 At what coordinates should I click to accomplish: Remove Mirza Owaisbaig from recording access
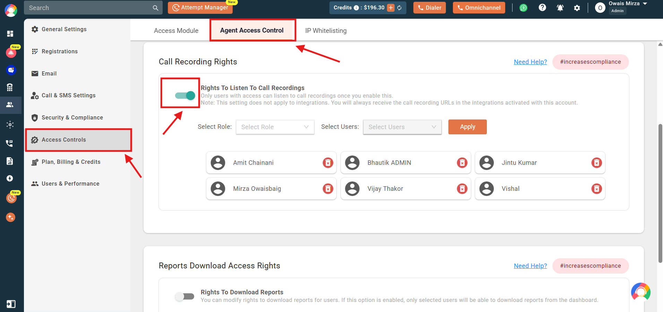[328, 189]
